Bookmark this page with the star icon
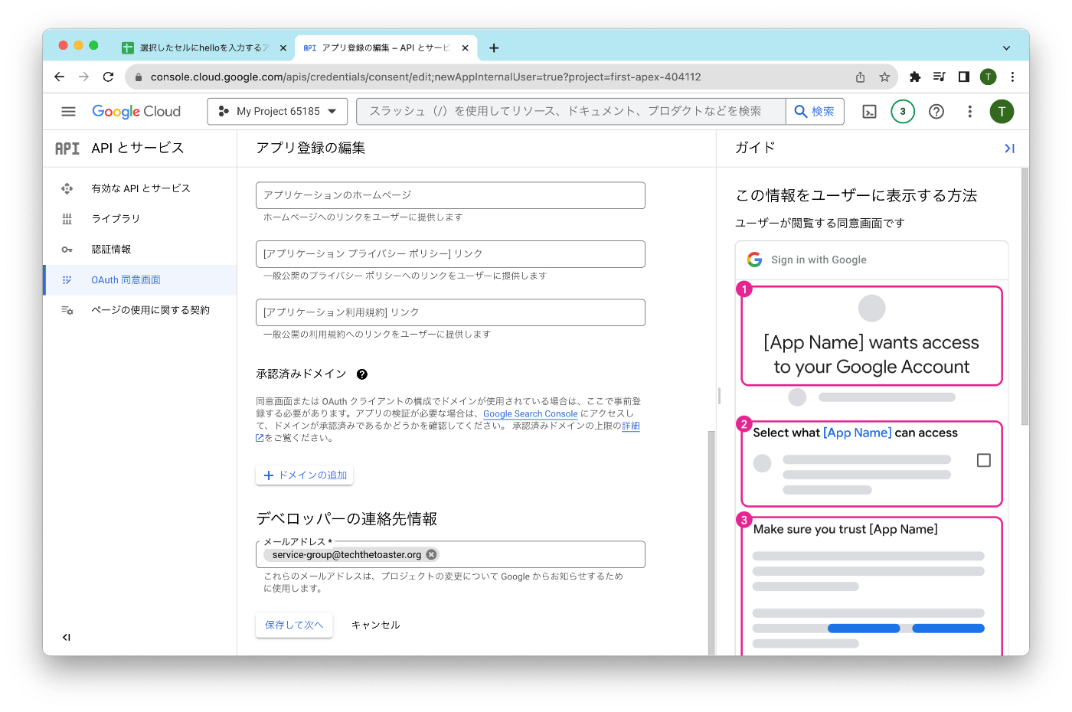Screen dimensions: 1072x712 [x=884, y=77]
